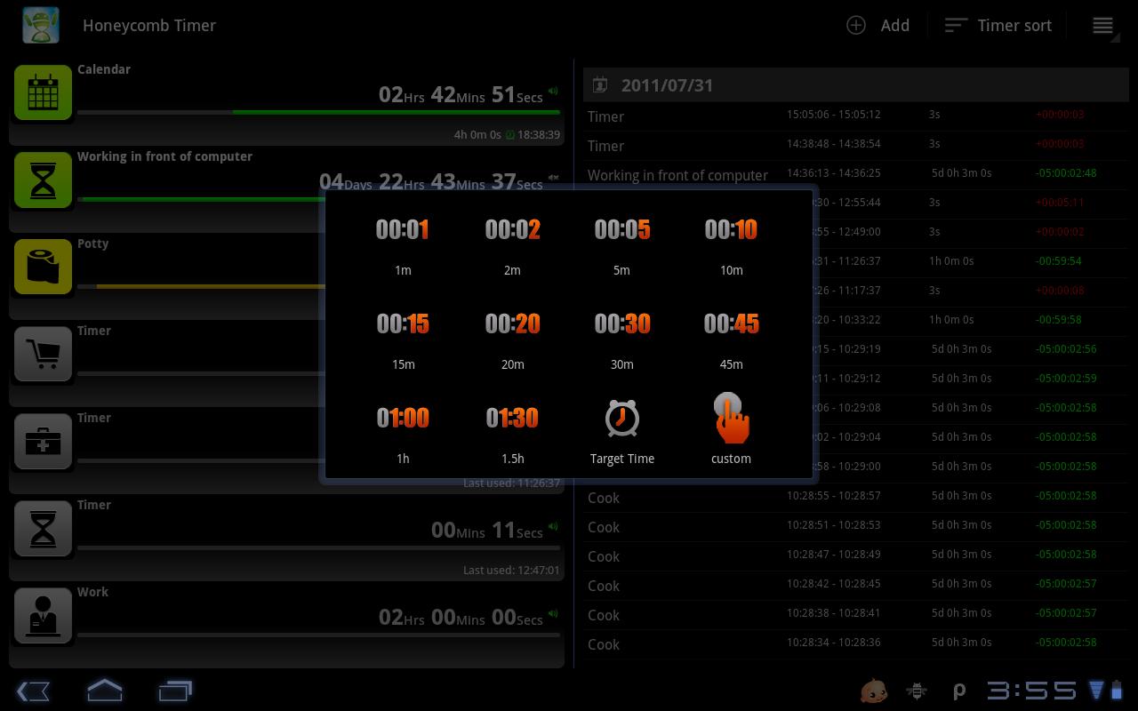1138x711 pixels.
Task: Toggle the Calendar timer's sound speaker icon
Action: 553,91
